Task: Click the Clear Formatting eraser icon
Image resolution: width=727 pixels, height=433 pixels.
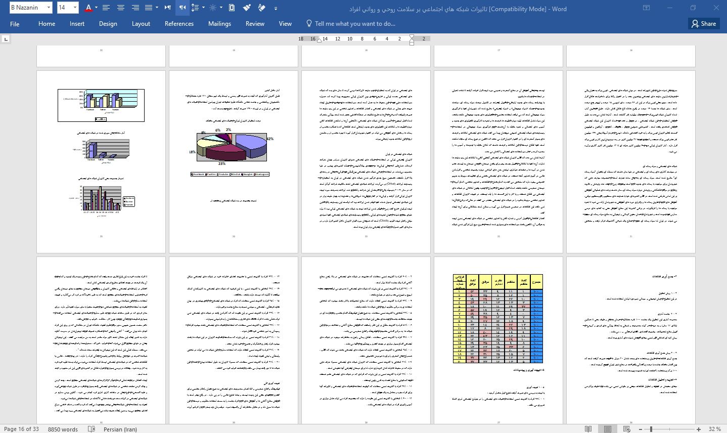Action: (x=261, y=8)
